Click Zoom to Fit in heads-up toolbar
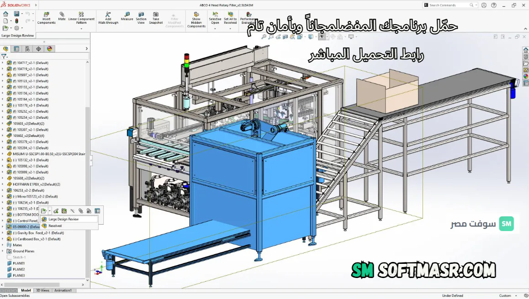This screenshot has height=299, width=529. click(x=264, y=37)
